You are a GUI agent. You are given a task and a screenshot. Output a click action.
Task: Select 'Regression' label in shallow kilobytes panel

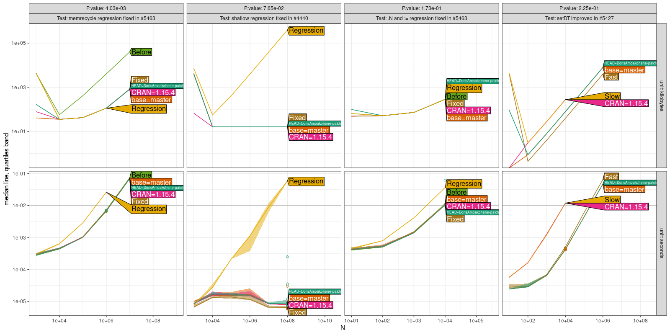coord(306,31)
